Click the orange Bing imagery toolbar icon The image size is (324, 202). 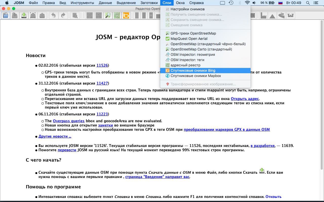pos(126,16)
